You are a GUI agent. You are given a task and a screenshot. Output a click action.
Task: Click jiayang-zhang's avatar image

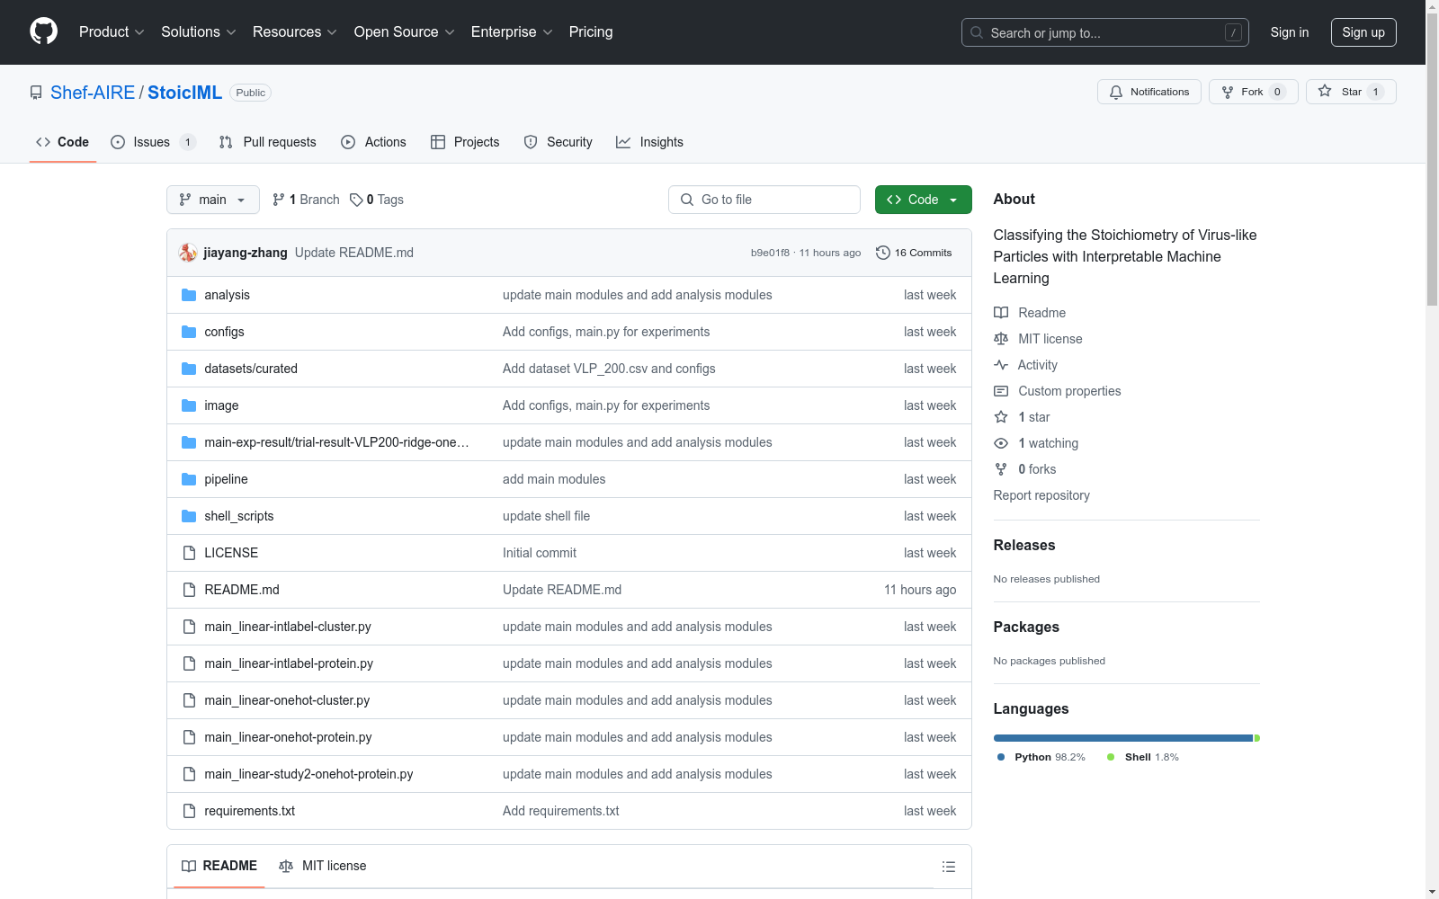pos(188,253)
